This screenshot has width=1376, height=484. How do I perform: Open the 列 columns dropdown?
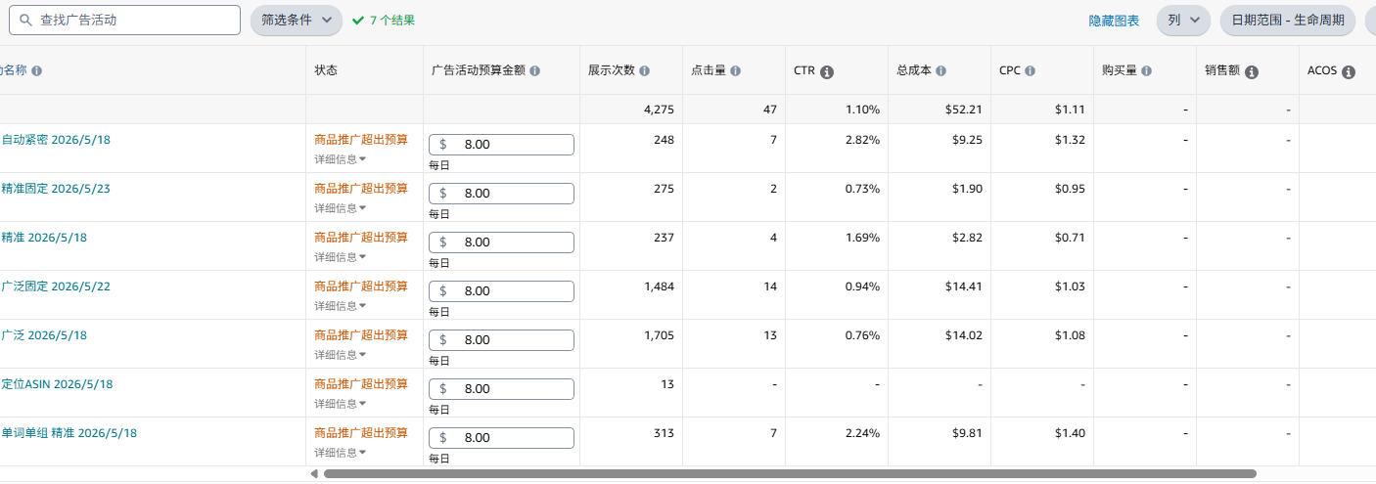[x=1183, y=20]
